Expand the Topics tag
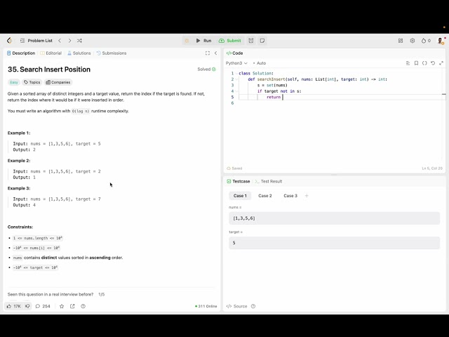Viewport: 449px width, 337px height. click(x=32, y=82)
